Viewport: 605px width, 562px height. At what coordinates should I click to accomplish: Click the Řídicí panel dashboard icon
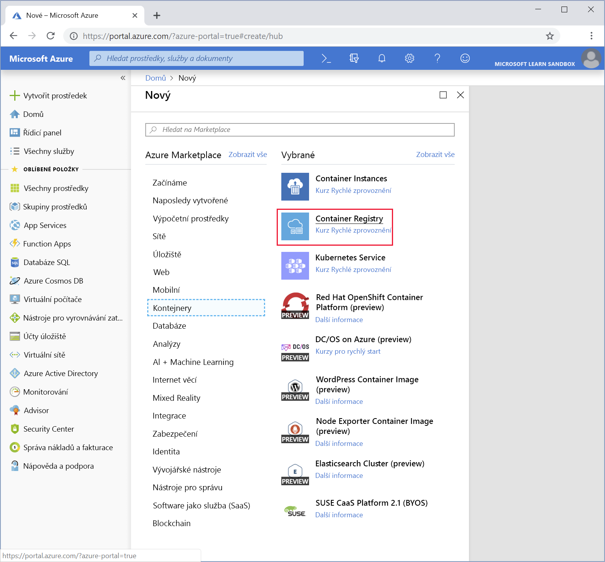(15, 133)
